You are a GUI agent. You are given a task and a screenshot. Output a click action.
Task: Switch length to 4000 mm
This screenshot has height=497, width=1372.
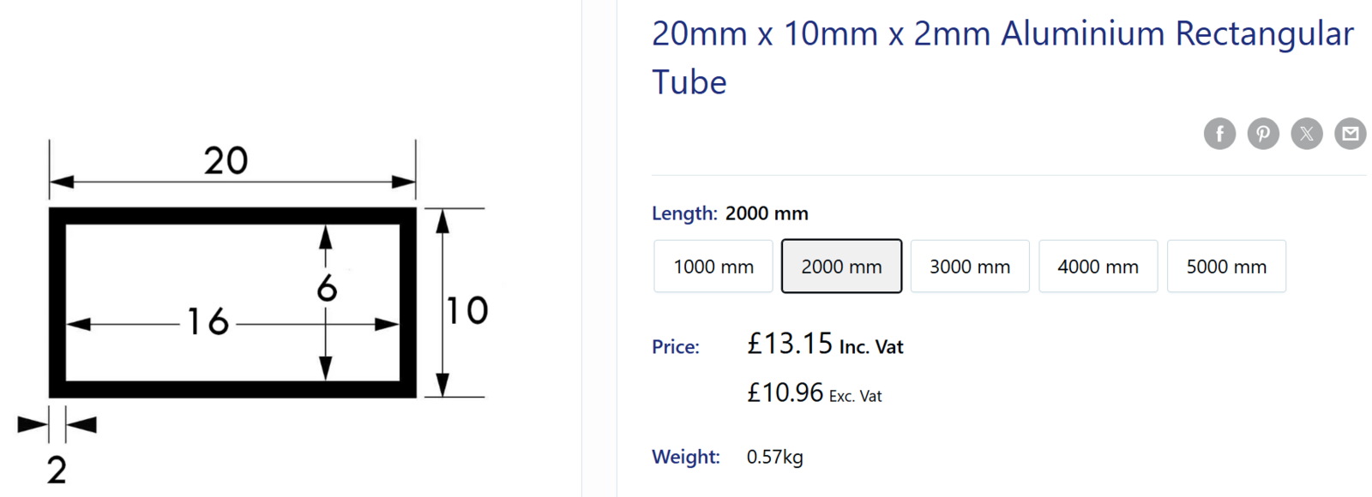pos(1098,266)
